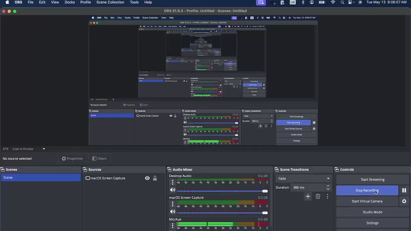Screen dimensions: 411x231
Task: Enable Studio Mode
Action: 372,212
